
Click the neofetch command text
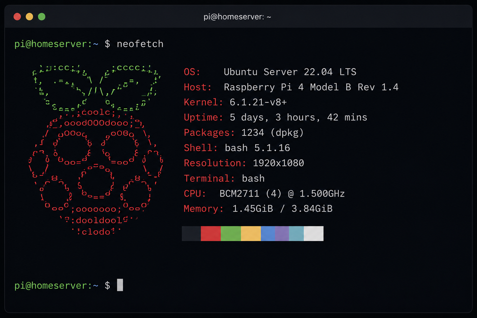pyautogui.click(x=140, y=44)
